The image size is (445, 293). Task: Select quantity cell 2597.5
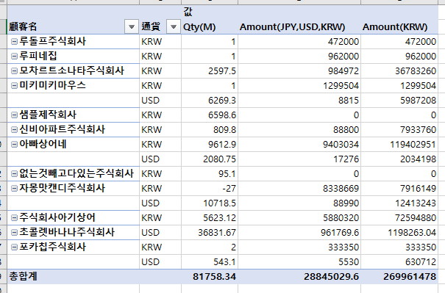coord(210,70)
